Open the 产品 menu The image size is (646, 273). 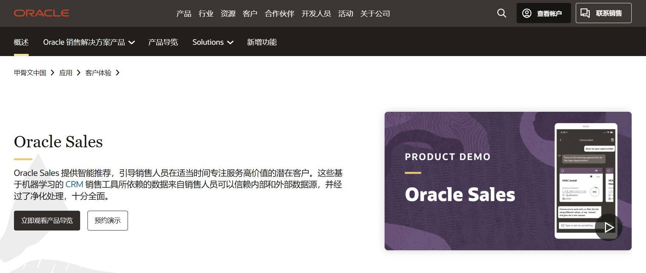pyautogui.click(x=184, y=14)
